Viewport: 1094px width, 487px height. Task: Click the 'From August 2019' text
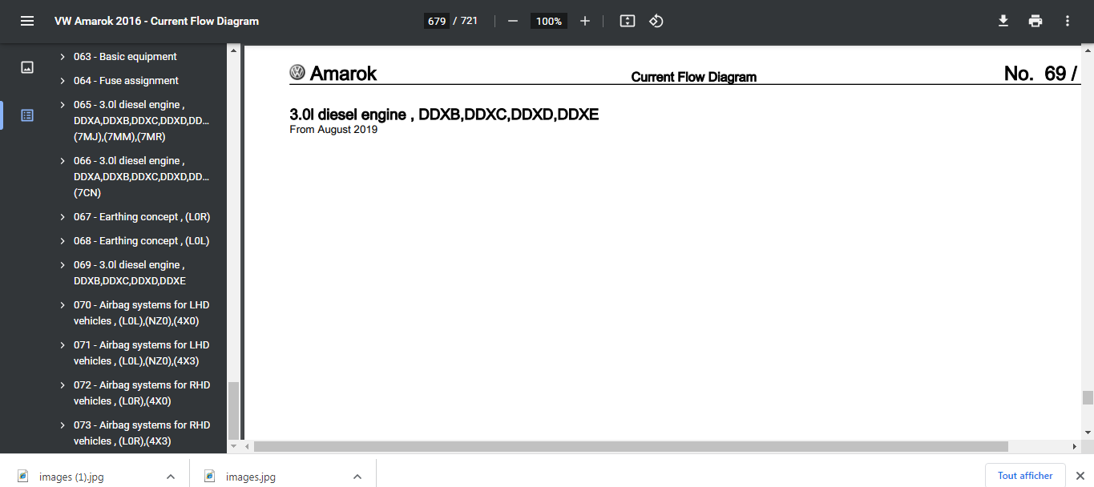(x=333, y=130)
